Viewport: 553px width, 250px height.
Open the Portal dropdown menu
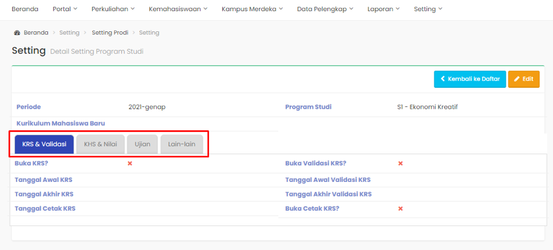pyautogui.click(x=65, y=9)
